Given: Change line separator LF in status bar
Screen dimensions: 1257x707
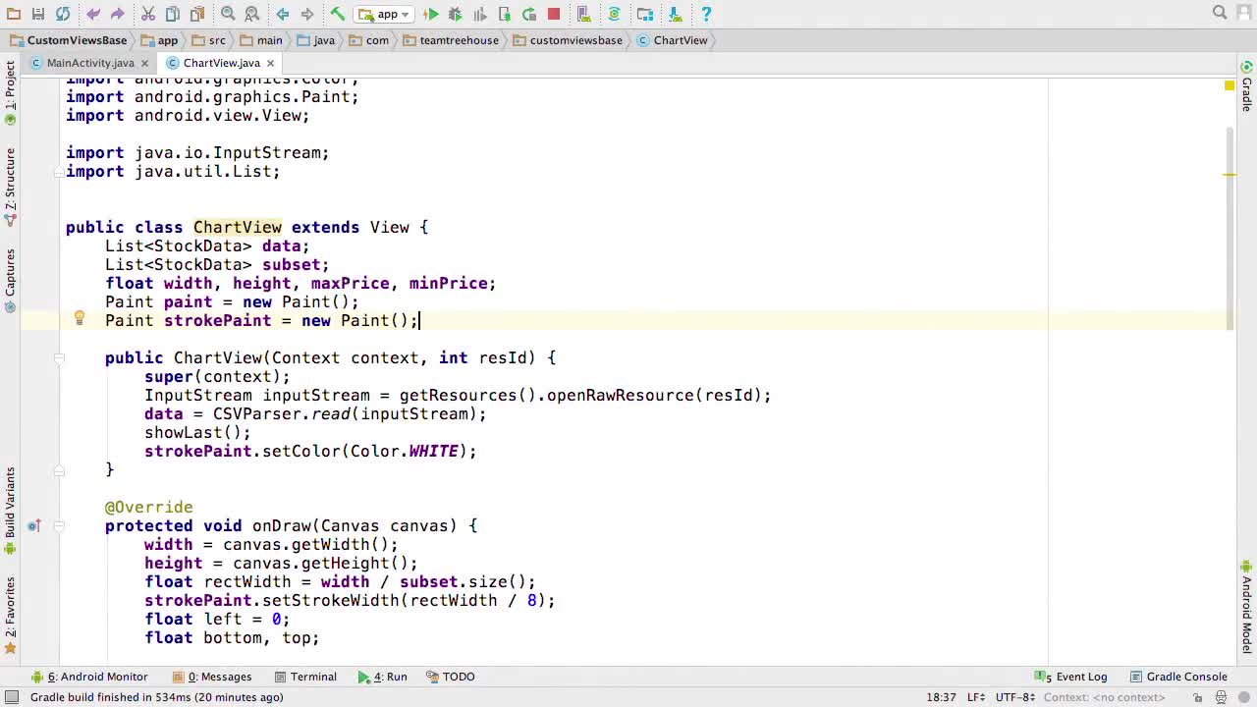Looking at the screenshot, I should (x=976, y=697).
